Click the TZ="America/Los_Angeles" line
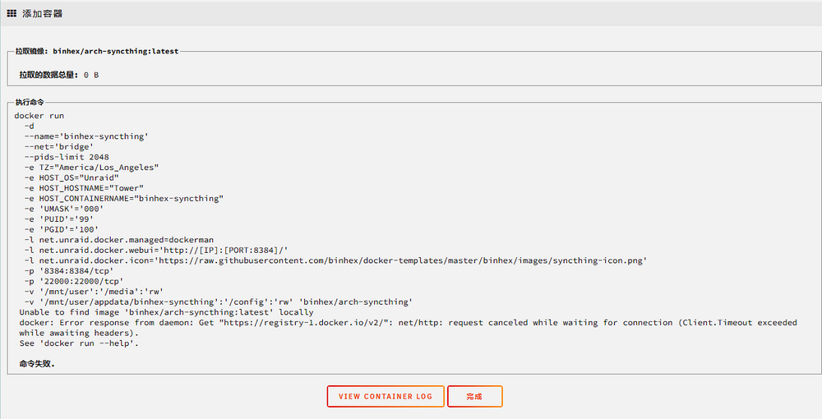The width and height of the screenshot is (822, 419). tap(92, 168)
